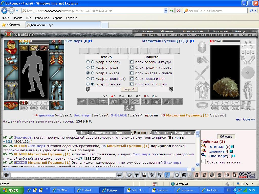259x194 pixels.
Task: Select first radio for удар в голову
Action: coord(88,62)
